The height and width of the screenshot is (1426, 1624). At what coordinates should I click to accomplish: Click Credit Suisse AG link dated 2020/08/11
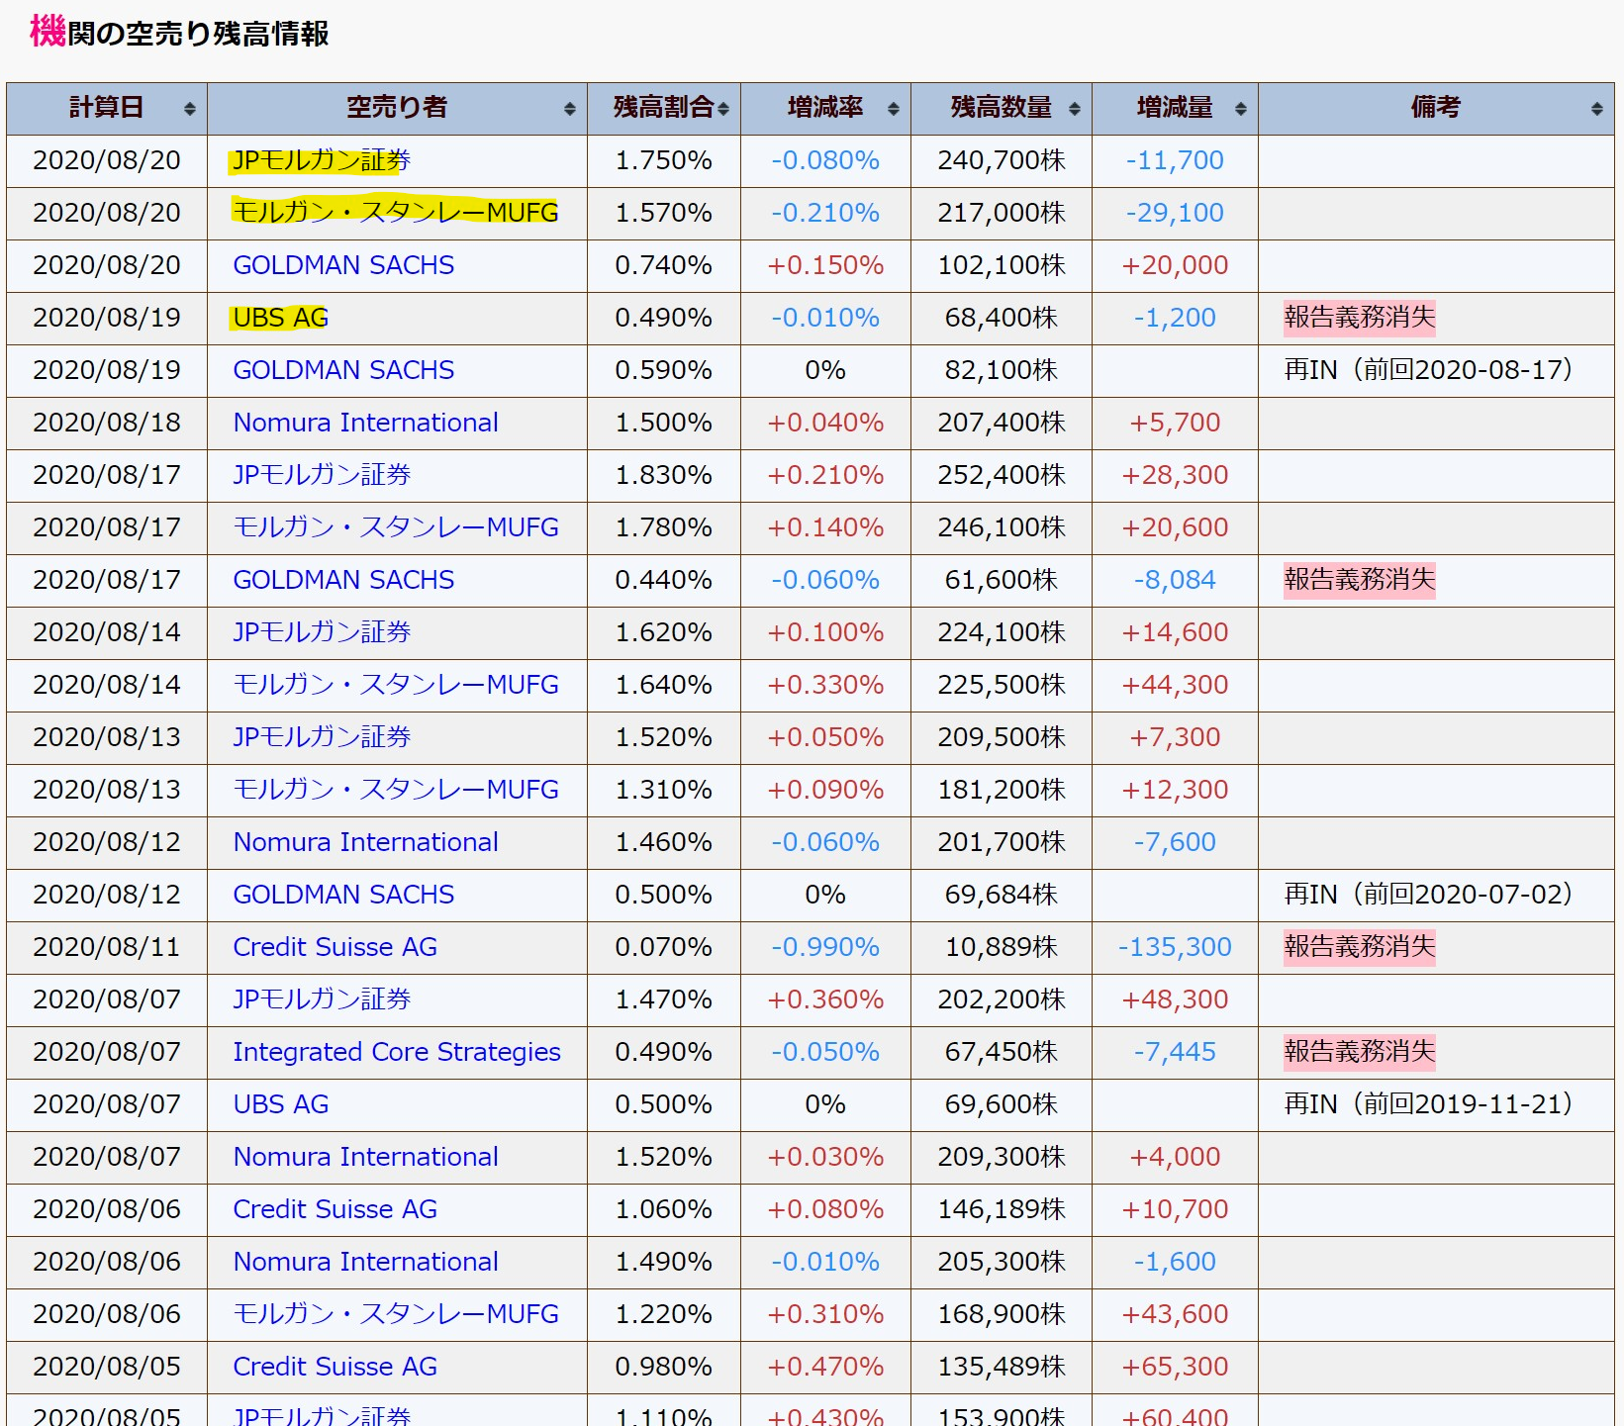[334, 947]
